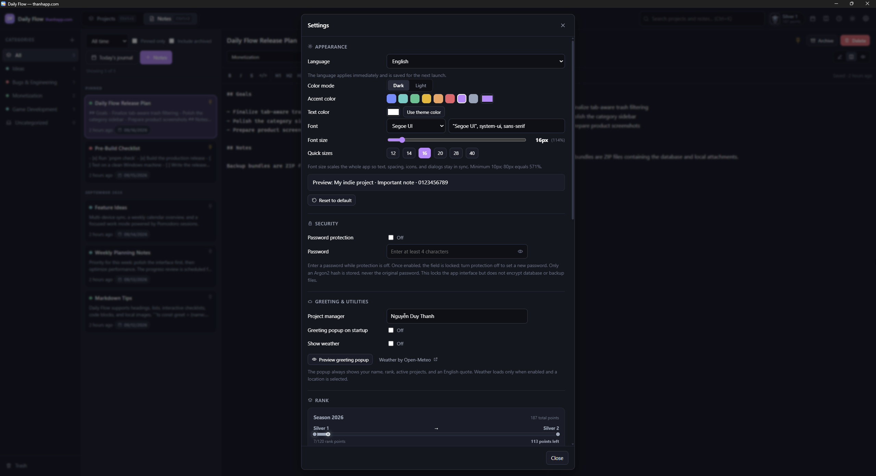Click Preview greeting popup button
The image size is (876, 476).
coord(340,360)
